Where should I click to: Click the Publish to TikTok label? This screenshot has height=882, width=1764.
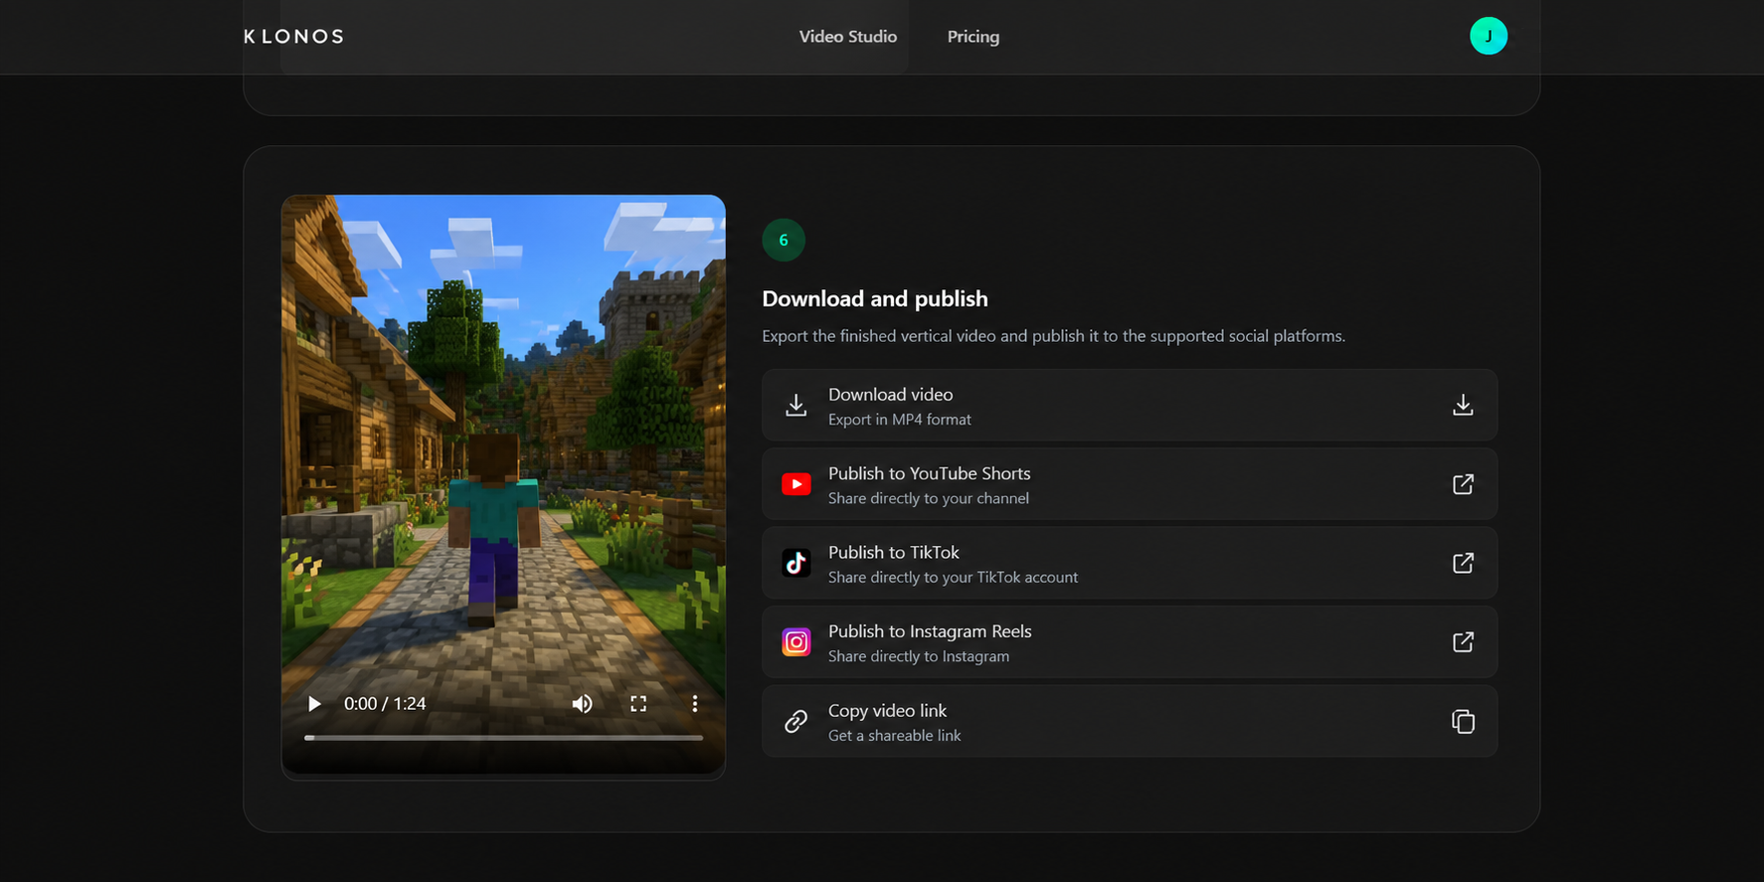coord(893,552)
